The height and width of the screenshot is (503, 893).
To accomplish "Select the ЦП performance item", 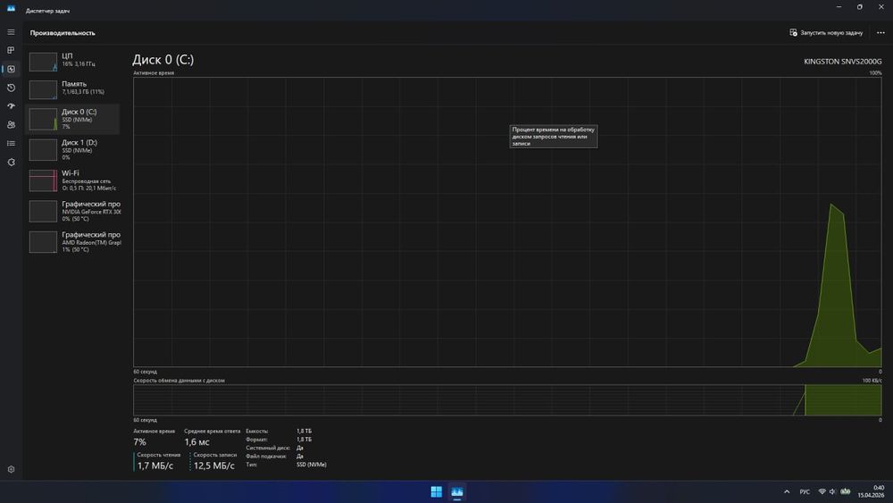I will pyautogui.click(x=73, y=61).
